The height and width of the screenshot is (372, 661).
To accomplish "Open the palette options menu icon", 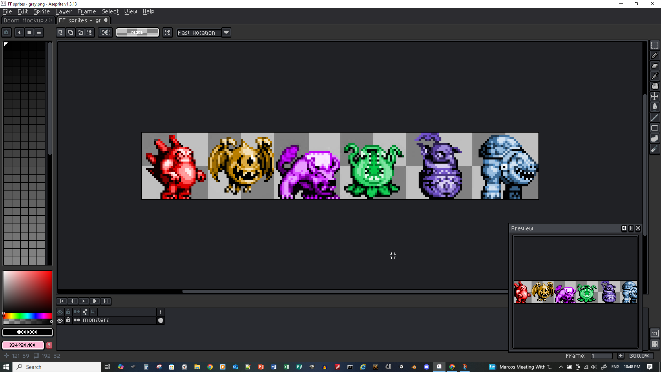I will click(x=39, y=32).
